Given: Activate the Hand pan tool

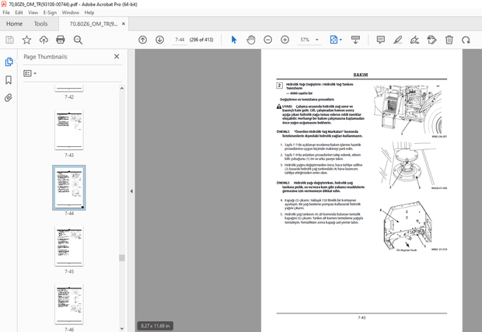Looking at the screenshot, I should [x=251, y=40].
